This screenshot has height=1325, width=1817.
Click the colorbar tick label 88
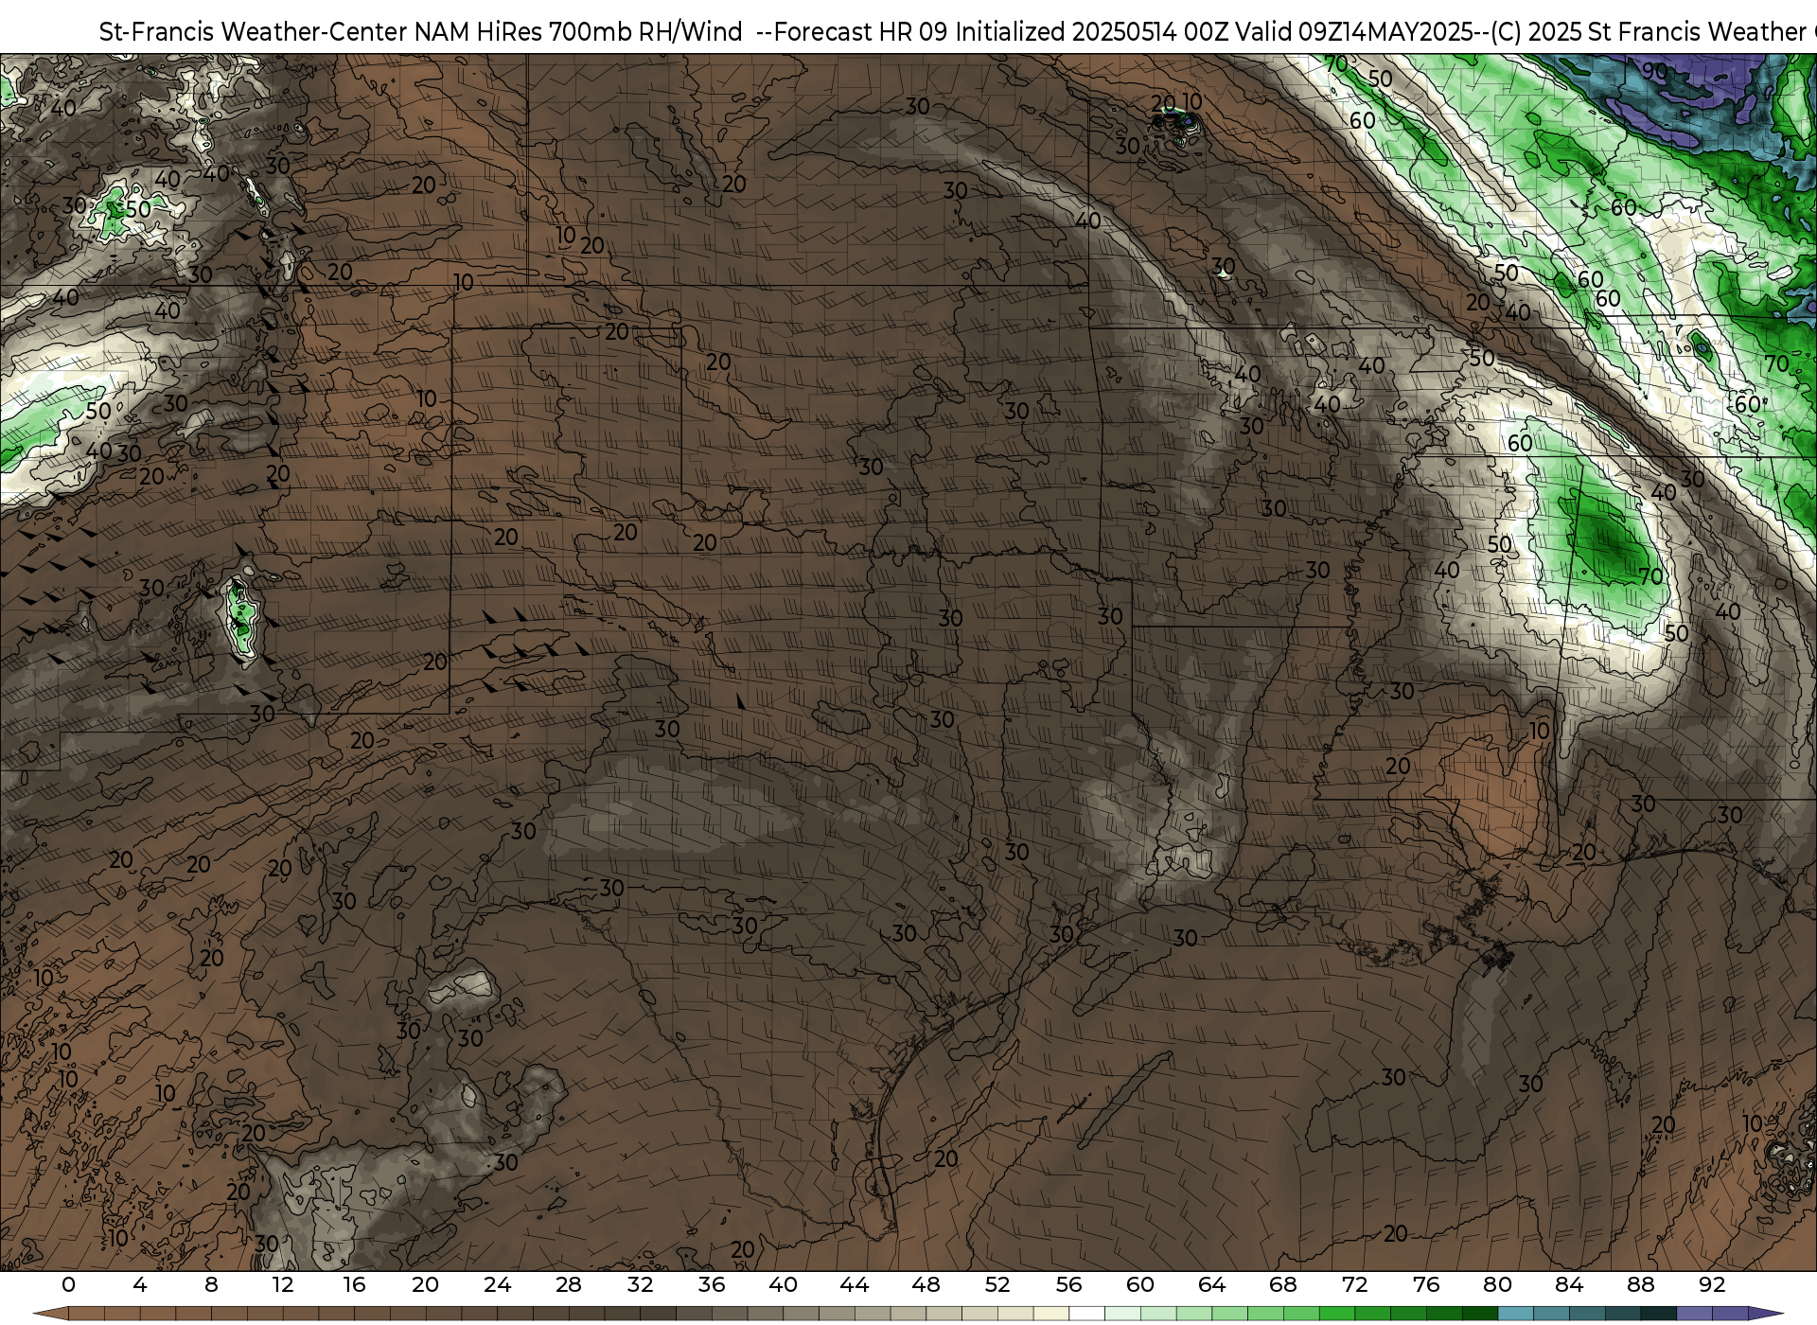[1640, 1285]
